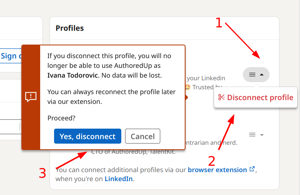The image size is (300, 195).
Task: Click the Profiles section heading
Action: point(69,28)
